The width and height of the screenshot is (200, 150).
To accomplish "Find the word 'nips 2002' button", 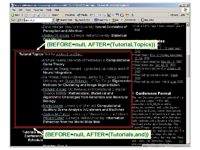I will [147, 20].
